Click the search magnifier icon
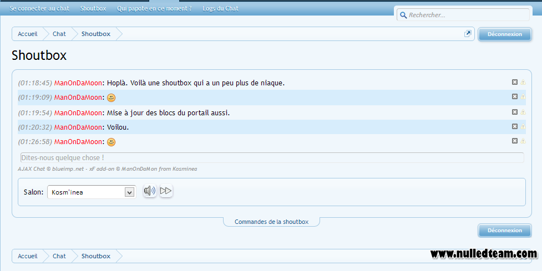 coord(403,15)
